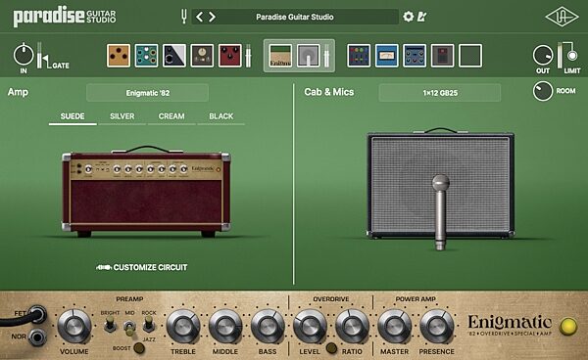Plug into the NOR input jack
The image size is (588, 360).
[37, 337]
